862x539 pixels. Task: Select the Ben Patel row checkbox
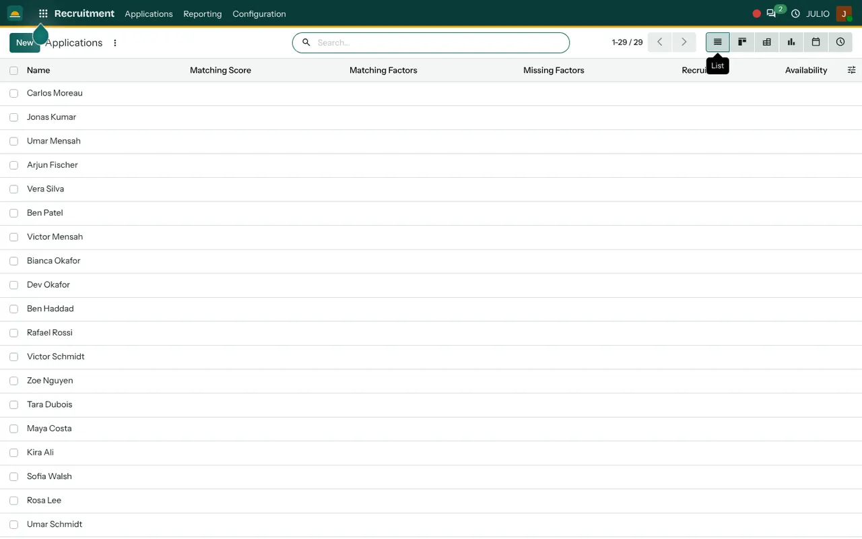(x=13, y=213)
